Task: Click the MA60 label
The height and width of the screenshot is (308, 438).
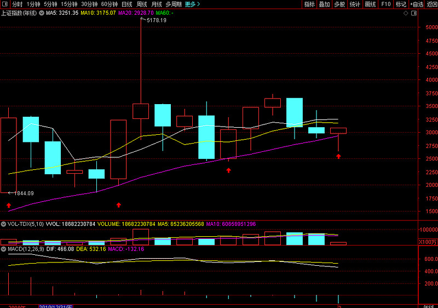Action: pos(165,13)
